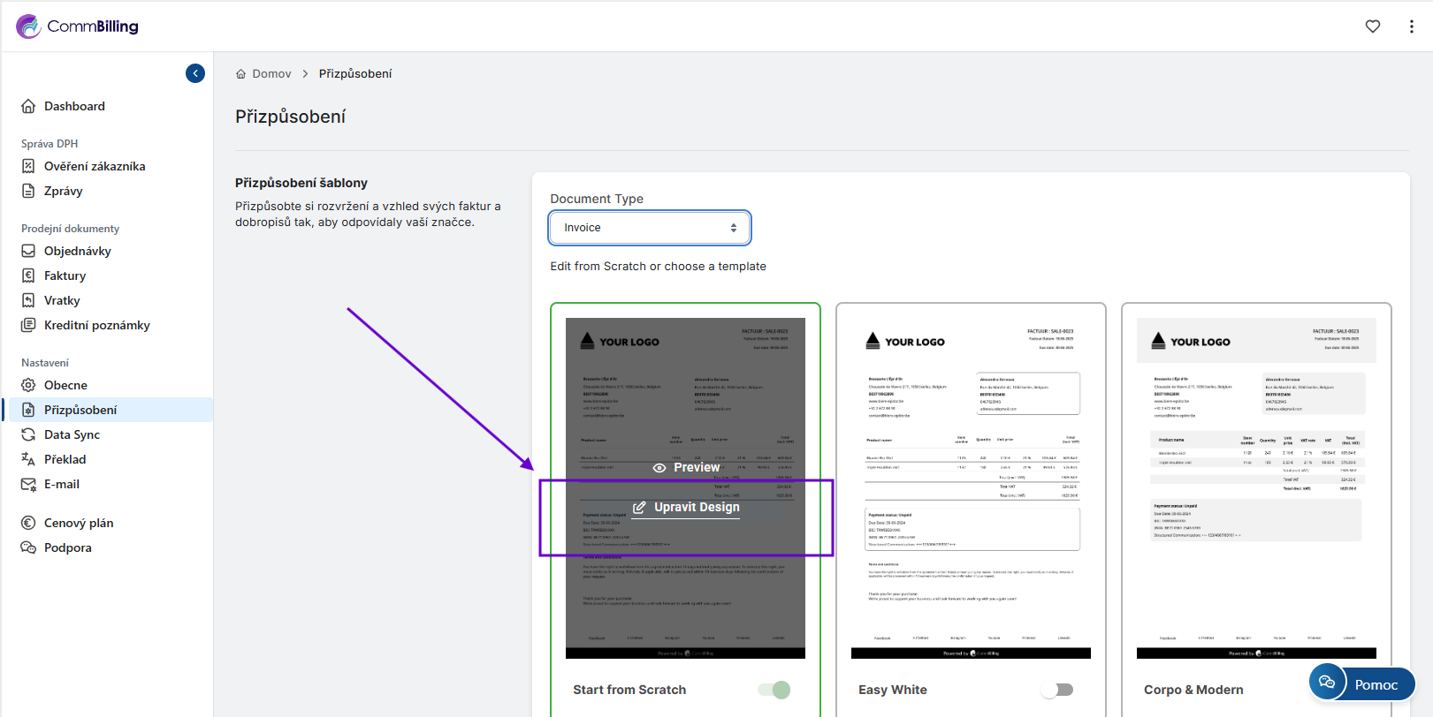Open Ověření zákazníka from sidebar
This screenshot has height=717, width=1433.
(94, 166)
